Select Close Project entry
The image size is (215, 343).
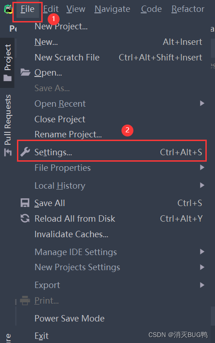click(x=60, y=119)
